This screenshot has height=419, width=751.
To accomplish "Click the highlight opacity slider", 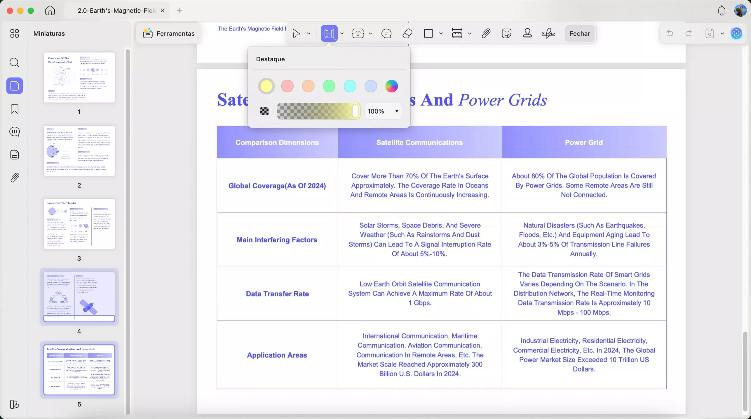I will coord(318,111).
